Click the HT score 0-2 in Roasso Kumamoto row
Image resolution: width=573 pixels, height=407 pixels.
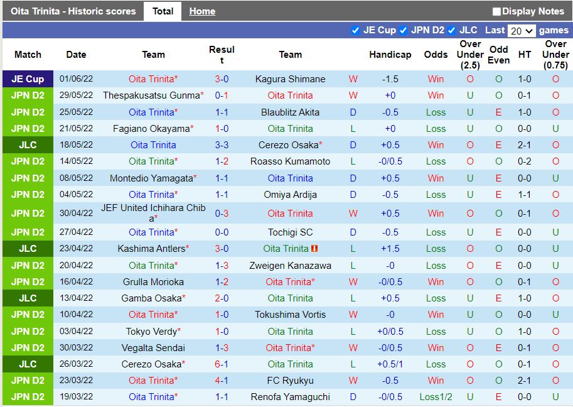pyautogui.click(x=525, y=161)
